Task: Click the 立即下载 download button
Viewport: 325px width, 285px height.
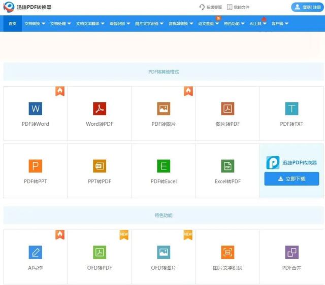Action: [x=291, y=179]
